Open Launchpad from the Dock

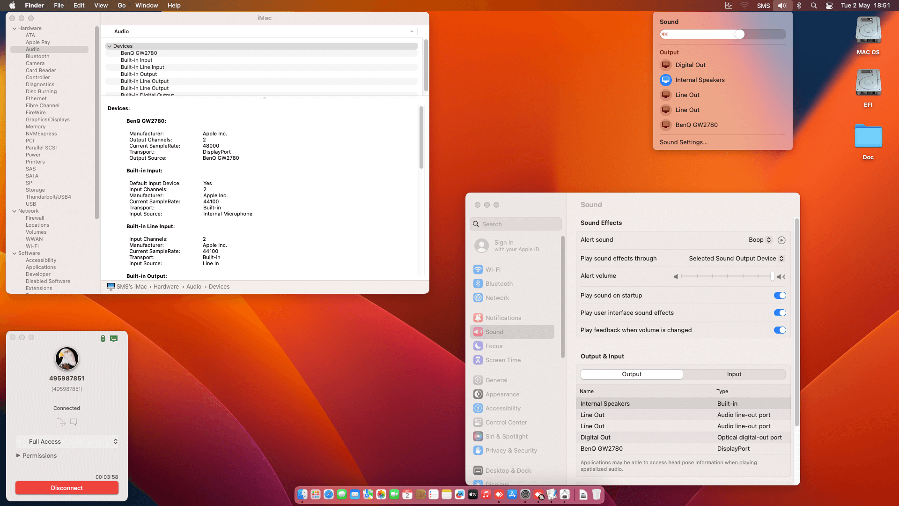(316, 494)
